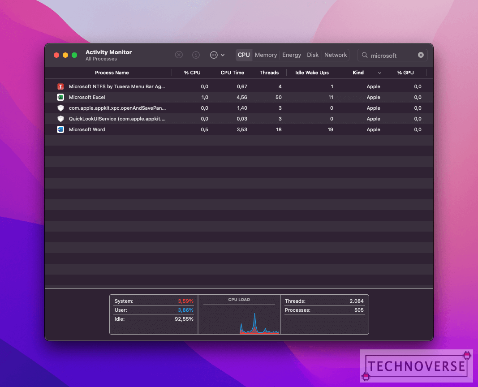Image resolution: width=478 pixels, height=387 pixels.
Task: Zoom the window with green button
Action: coord(74,55)
